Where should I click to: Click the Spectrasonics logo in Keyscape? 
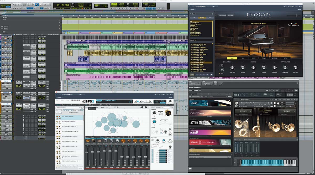(x=293, y=24)
